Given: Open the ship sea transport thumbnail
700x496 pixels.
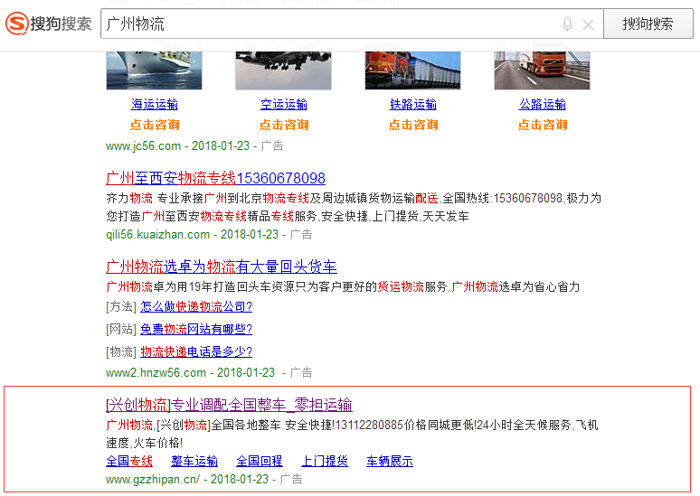Looking at the screenshot, I should (x=155, y=70).
